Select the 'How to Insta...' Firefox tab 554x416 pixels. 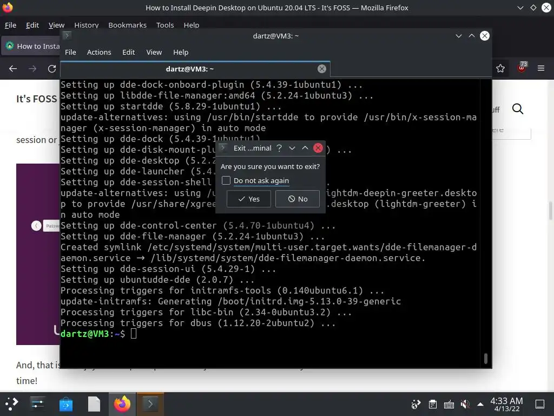click(x=31, y=46)
